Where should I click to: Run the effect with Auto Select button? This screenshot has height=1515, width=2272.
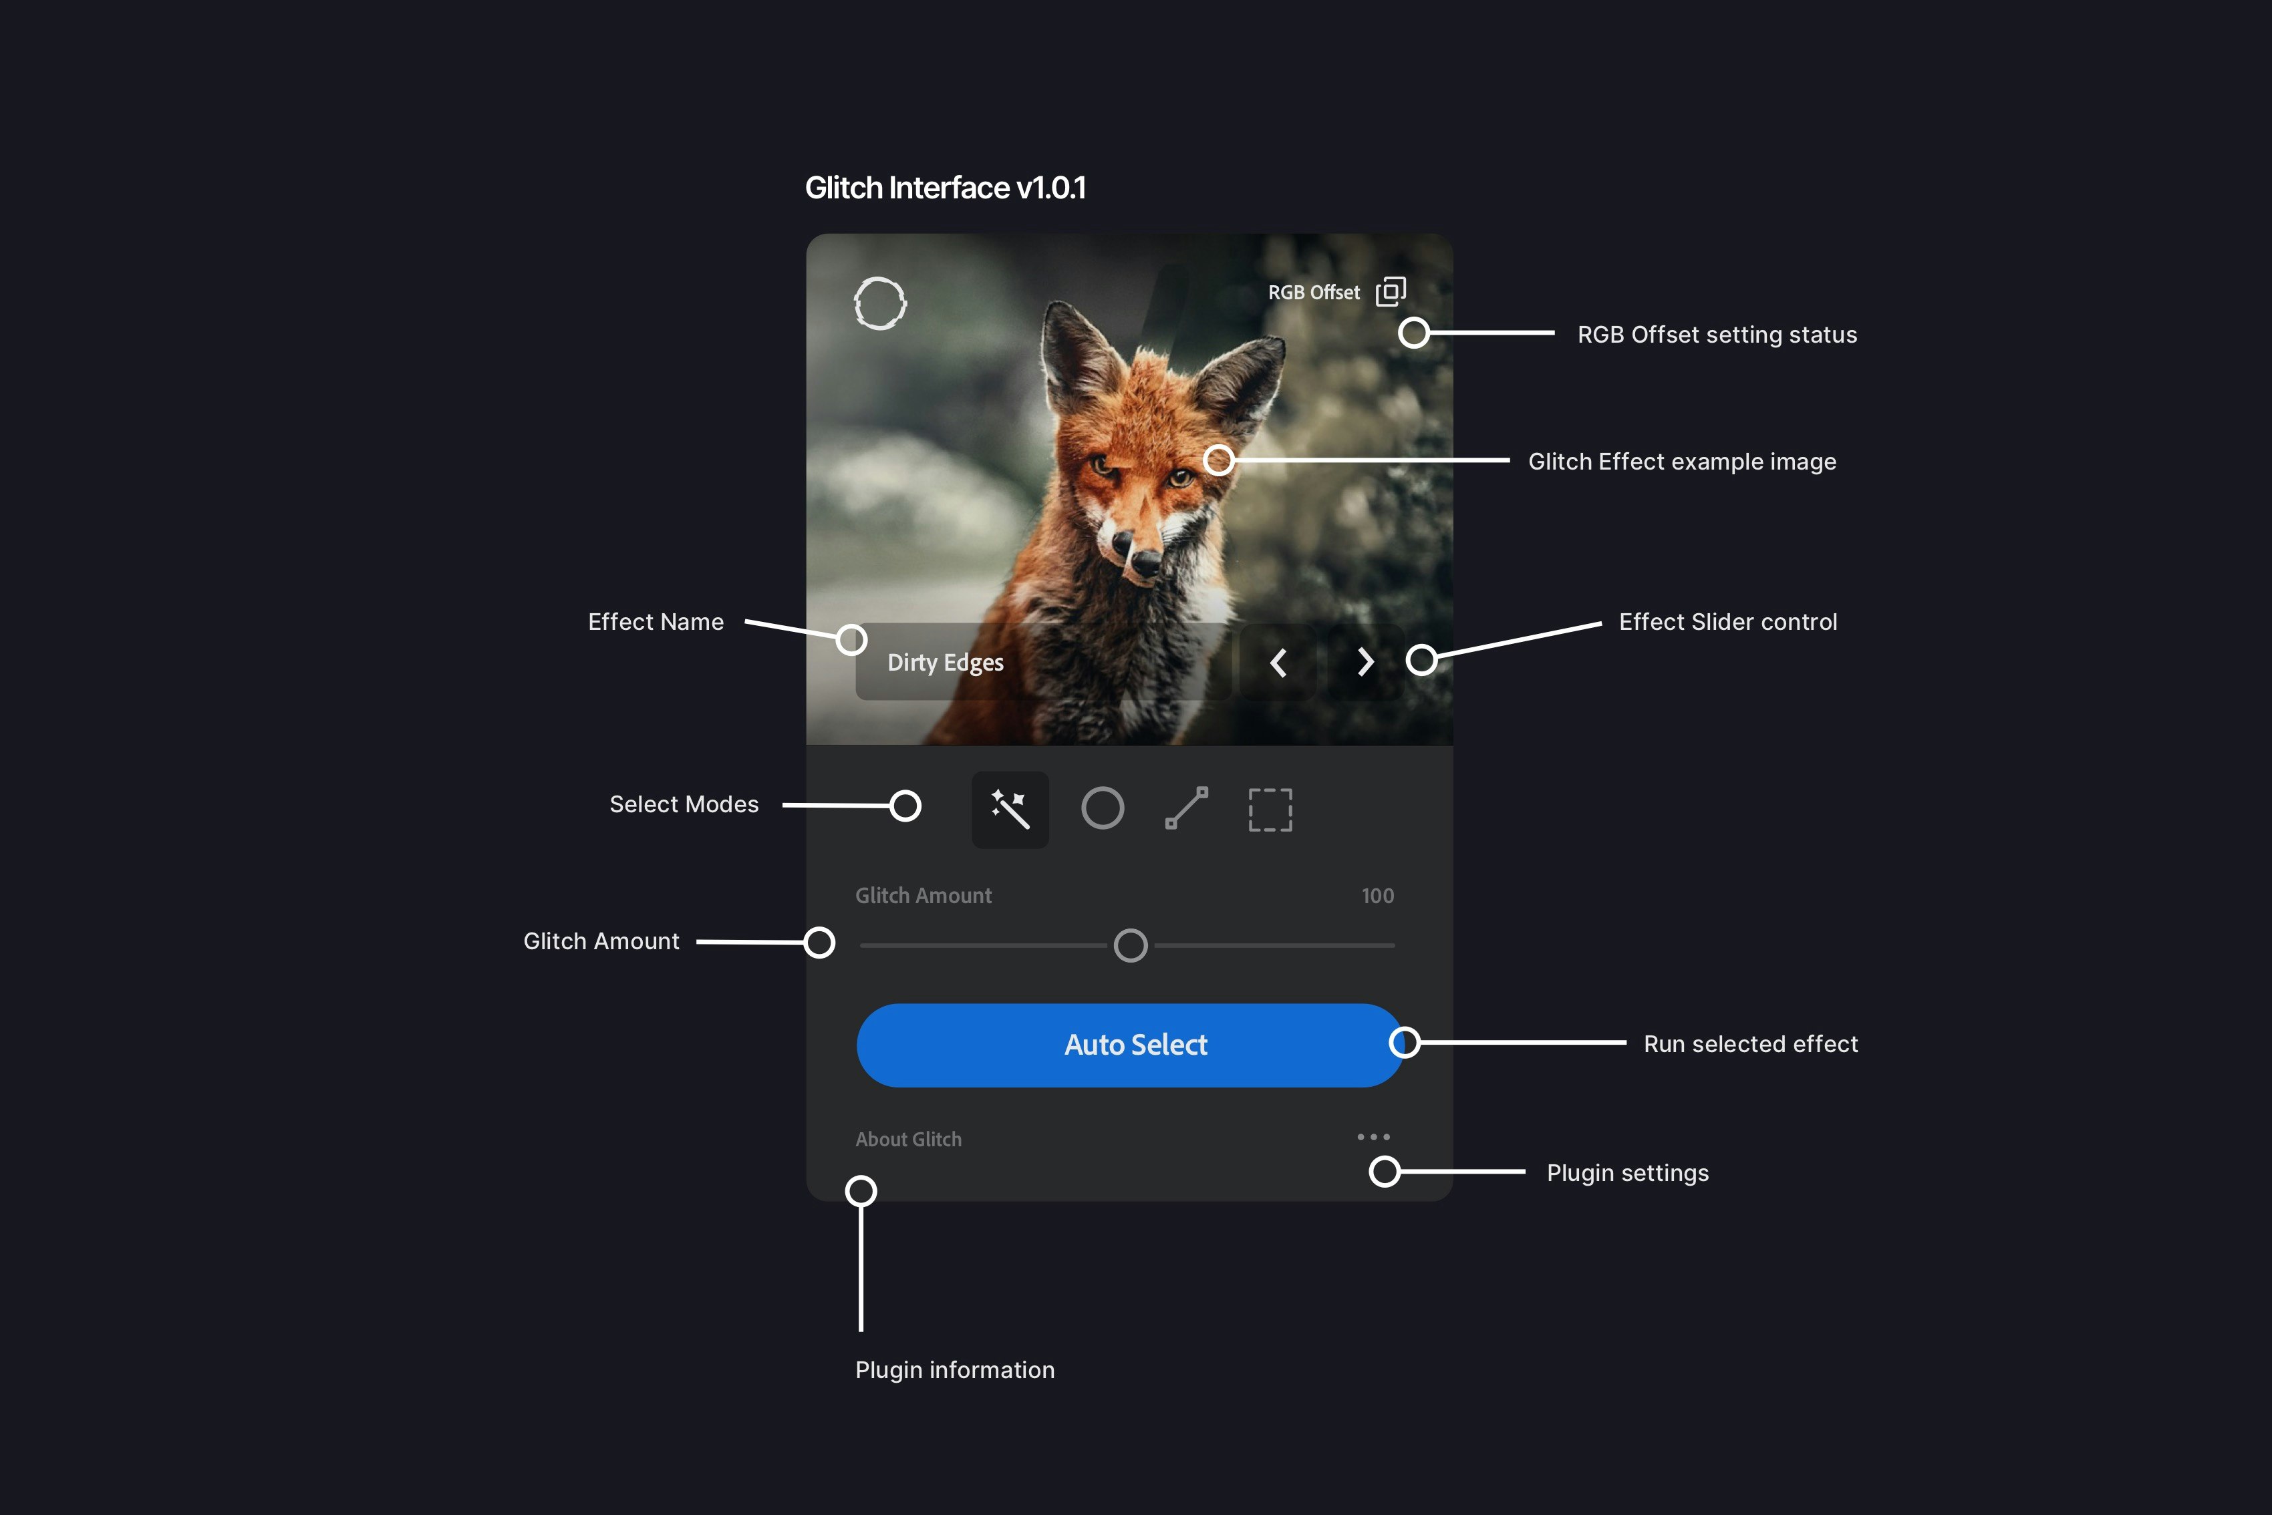1129,1045
